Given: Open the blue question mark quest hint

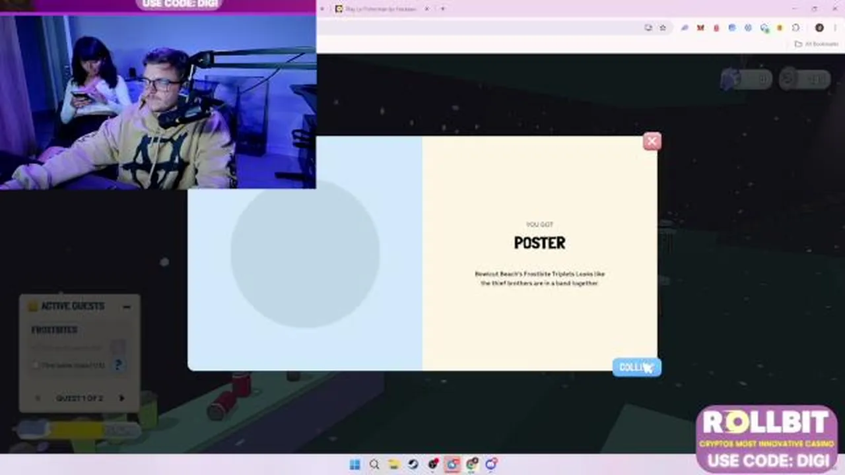Looking at the screenshot, I should (118, 364).
